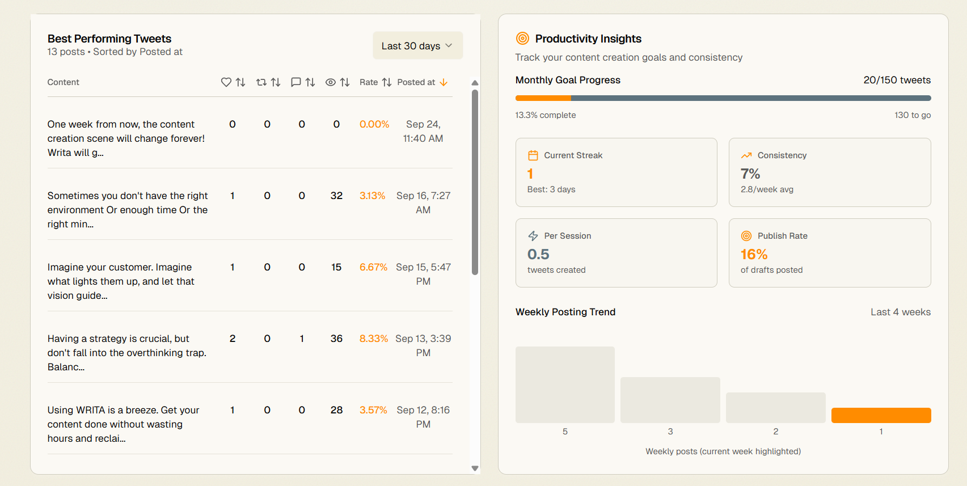Open the Last 30 days dropdown

[417, 45]
